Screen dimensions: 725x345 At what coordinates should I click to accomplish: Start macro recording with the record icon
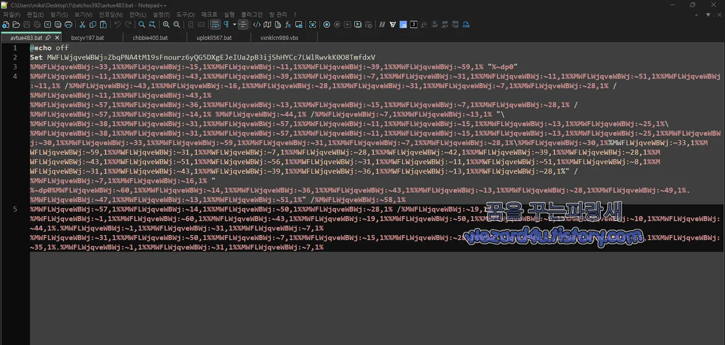point(326,24)
